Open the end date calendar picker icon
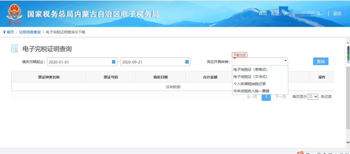This screenshot has width=350, height=154. click(x=187, y=62)
